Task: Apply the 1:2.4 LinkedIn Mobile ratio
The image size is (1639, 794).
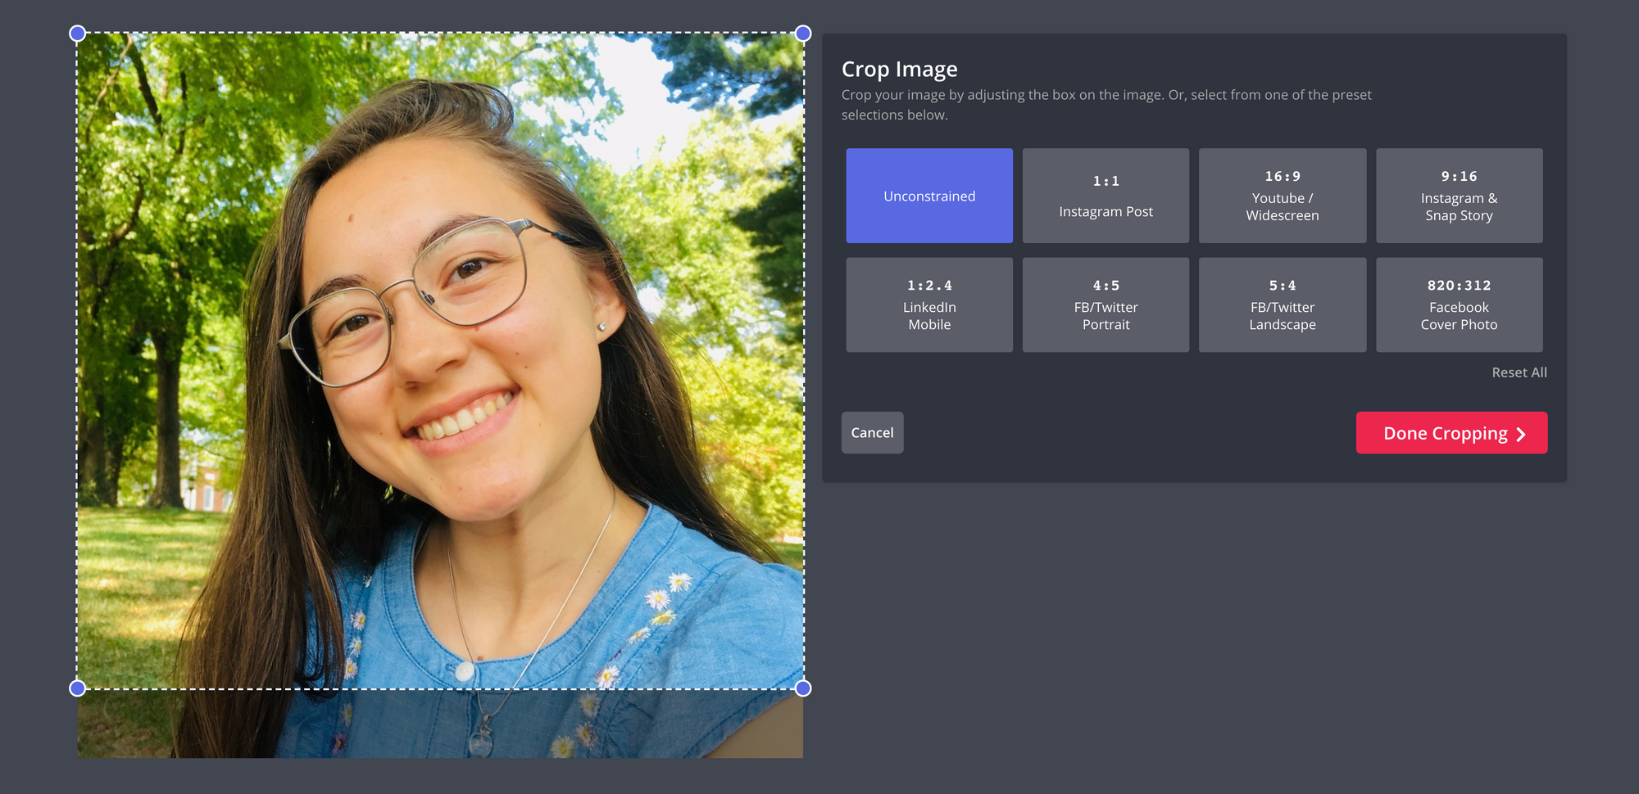Action: [x=929, y=305]
